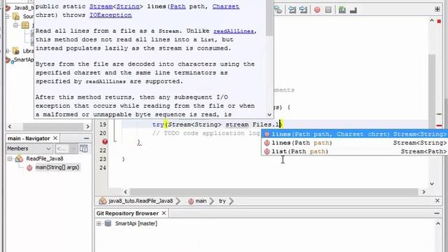Click the editor vertical scroll-down arrow
This screenshot has width=448, height=252.
(432, 183)
